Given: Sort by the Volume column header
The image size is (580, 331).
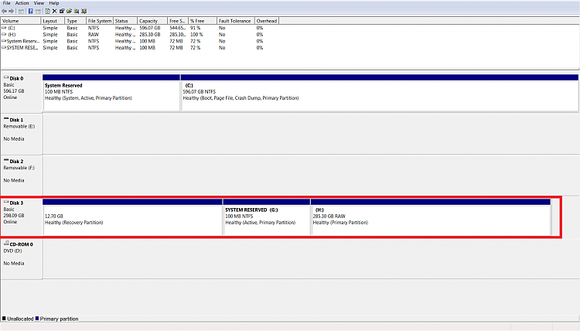Looking at the screenshot, I should 21,21.
